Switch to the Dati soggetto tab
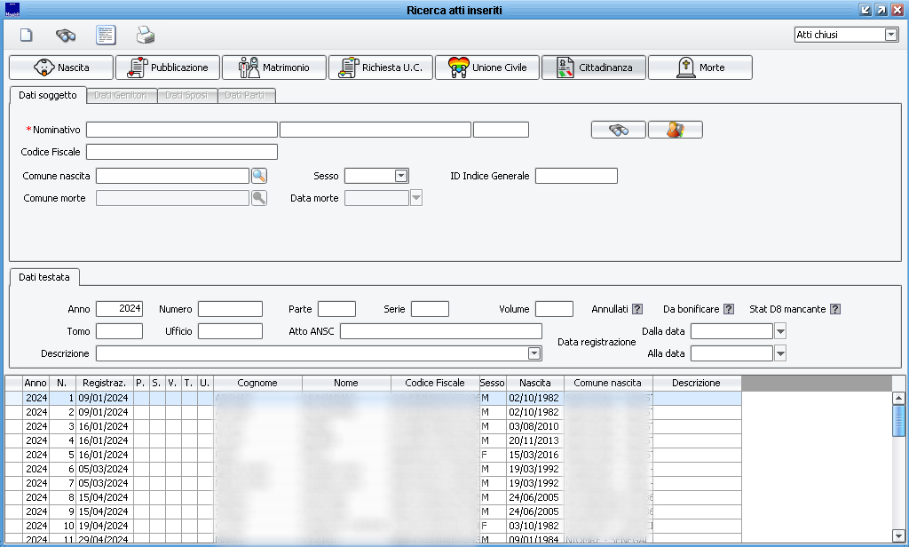909x547 pixels. (47, 95)
